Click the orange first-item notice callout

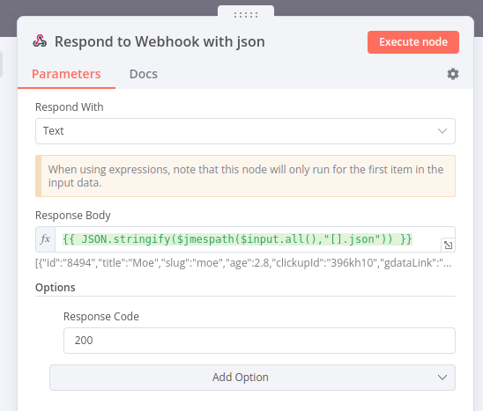245,176
